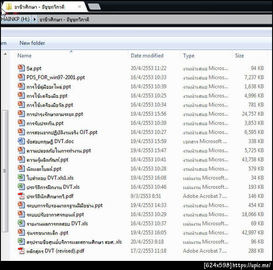Click type Adobe Acrobat 7 of 146 KB file
The width and height of the screenshot is (273, 270).
[x=205, y=196]
